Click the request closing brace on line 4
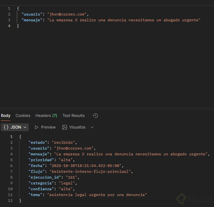 18,26
